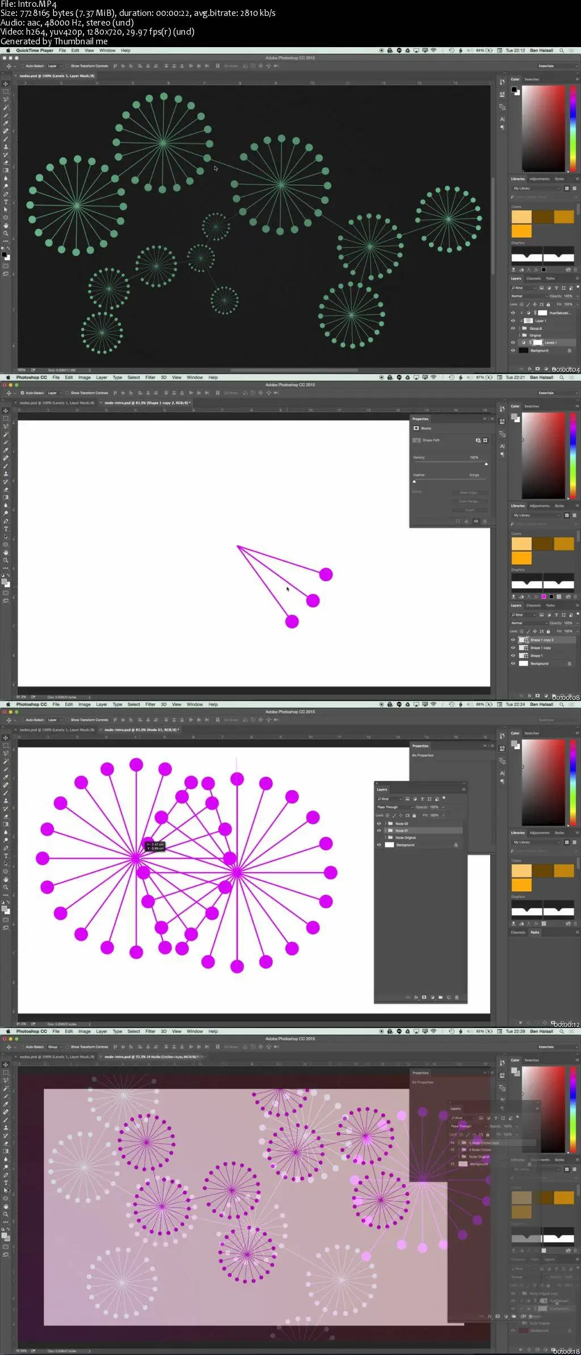
Task: Click load selection from mask icon in Properties footer
Action: [x=458, y=521]
